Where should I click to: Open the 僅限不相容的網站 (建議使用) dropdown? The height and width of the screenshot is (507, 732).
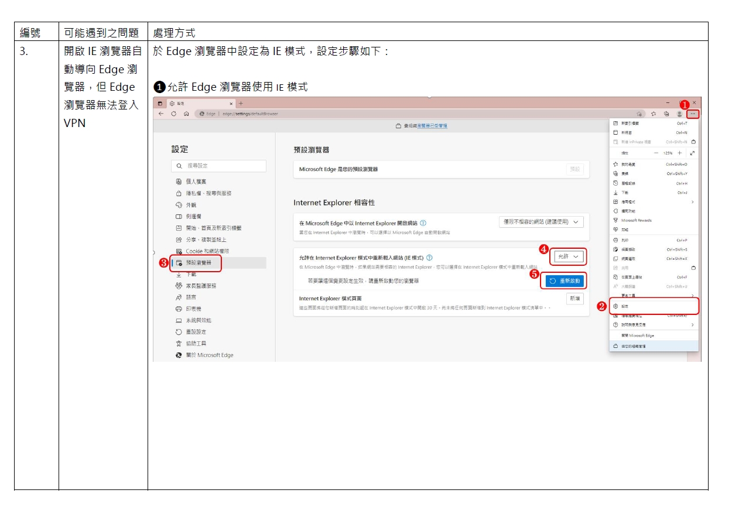(x=541, y=222)
